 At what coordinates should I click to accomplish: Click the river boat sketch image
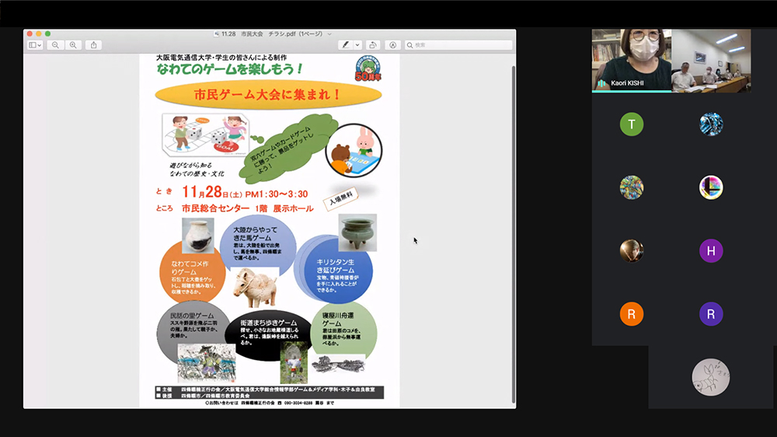pos(339,365)
